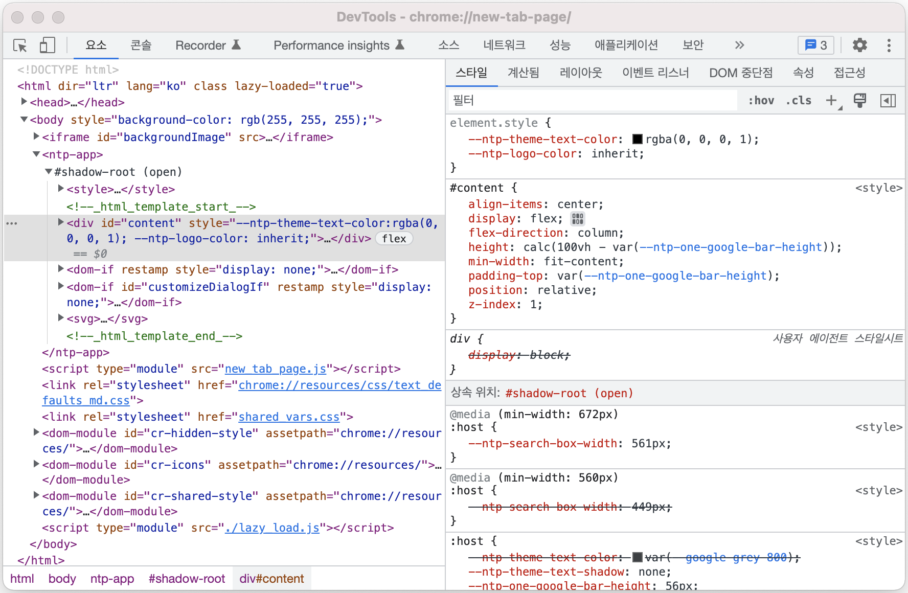The width and height of the screenshot is (908, 593).
Task: Open the 애플리케이션 tab
Action: click(626, 45)
